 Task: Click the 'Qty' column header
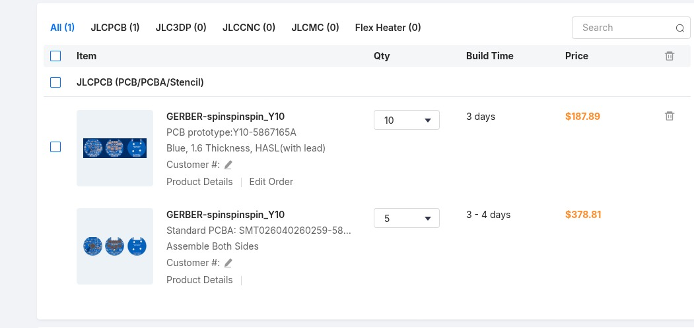click(382, 56)
